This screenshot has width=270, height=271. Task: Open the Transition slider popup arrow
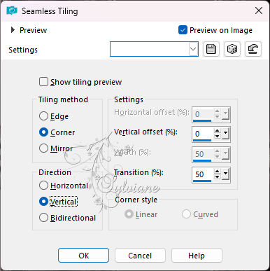pyautogui.click(x=226, y=174)
